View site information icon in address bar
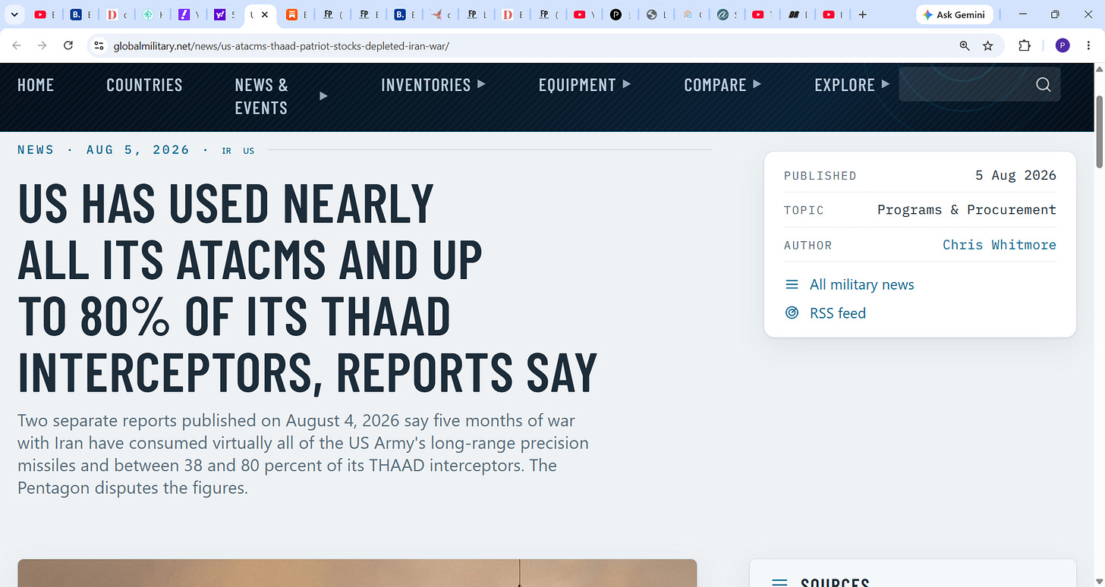Image resolution: width=1105 pixels, height=587 pixels. [x=99, y=46]
